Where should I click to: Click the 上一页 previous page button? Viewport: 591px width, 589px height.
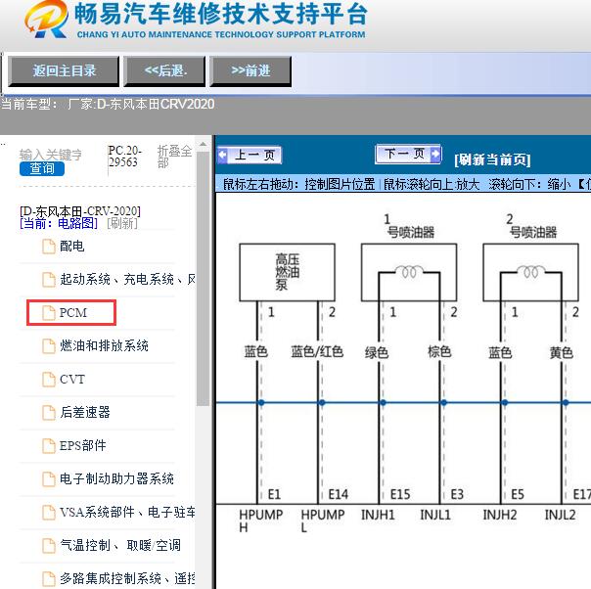point(250,156)
